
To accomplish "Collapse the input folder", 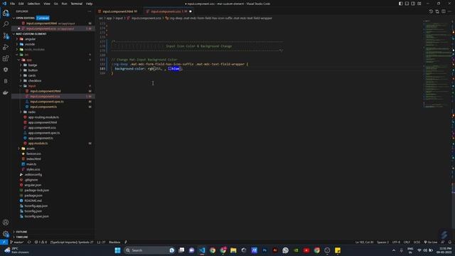I will [x=31, y=86].
